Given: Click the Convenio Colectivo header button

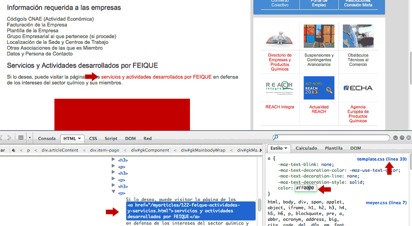Looking at the screenshot, I should point(280,3).
